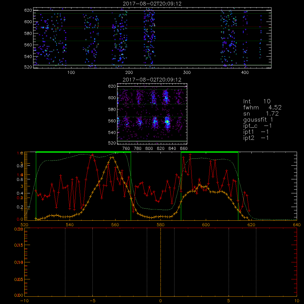Click y-axis label "580" of the wide top image
The width and height of the screenshot is (304, 304).
[x=28, y=33]
